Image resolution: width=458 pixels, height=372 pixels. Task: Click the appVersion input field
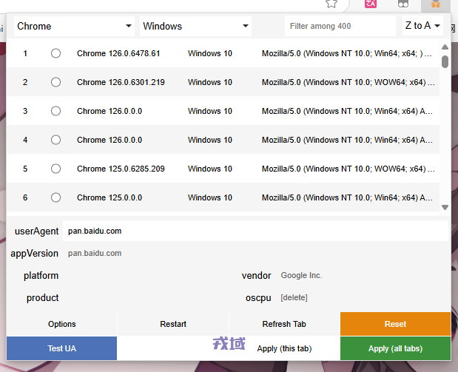(x=255, y=253)
